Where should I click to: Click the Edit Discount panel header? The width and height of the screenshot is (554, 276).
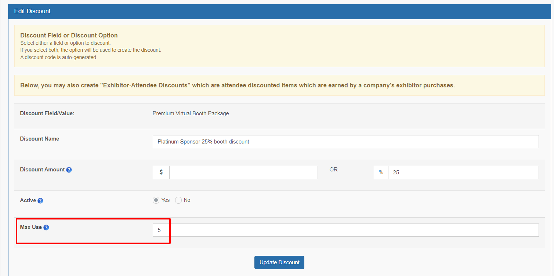280,11
